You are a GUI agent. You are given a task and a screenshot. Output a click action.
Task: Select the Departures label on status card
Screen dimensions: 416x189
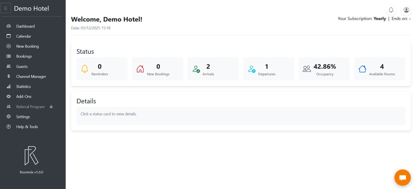[266, 74]
